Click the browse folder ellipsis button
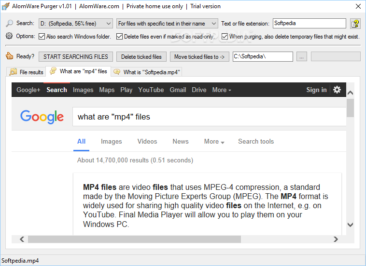The width and height of the screenshot is (366, 266). click(302, 56)
